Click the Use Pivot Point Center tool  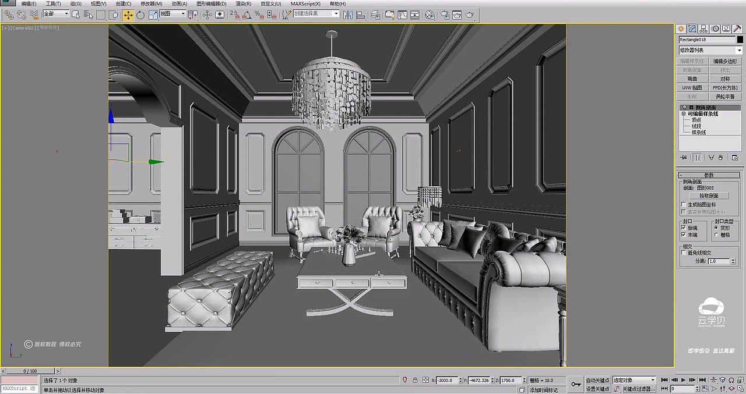pos(193,15)
